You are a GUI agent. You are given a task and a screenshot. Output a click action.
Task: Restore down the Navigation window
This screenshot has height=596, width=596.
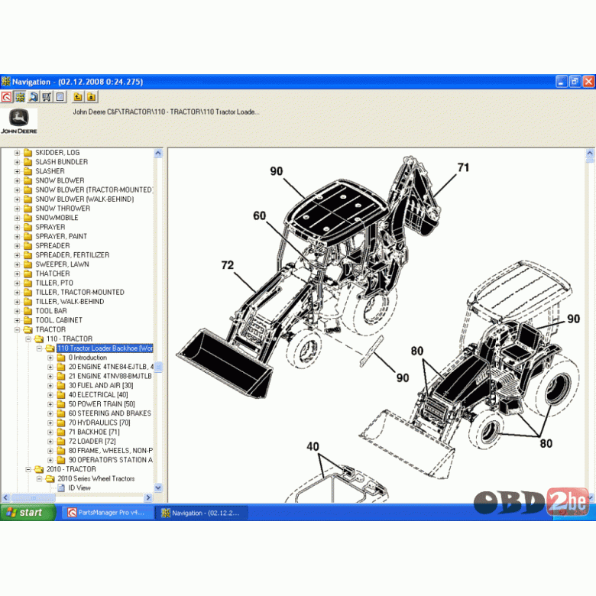point(575,81)
